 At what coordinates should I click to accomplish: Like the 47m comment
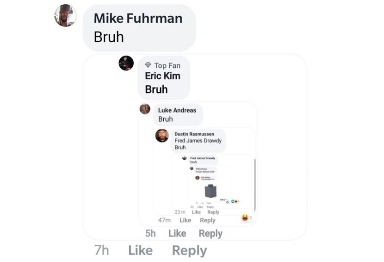coord(185,220)
